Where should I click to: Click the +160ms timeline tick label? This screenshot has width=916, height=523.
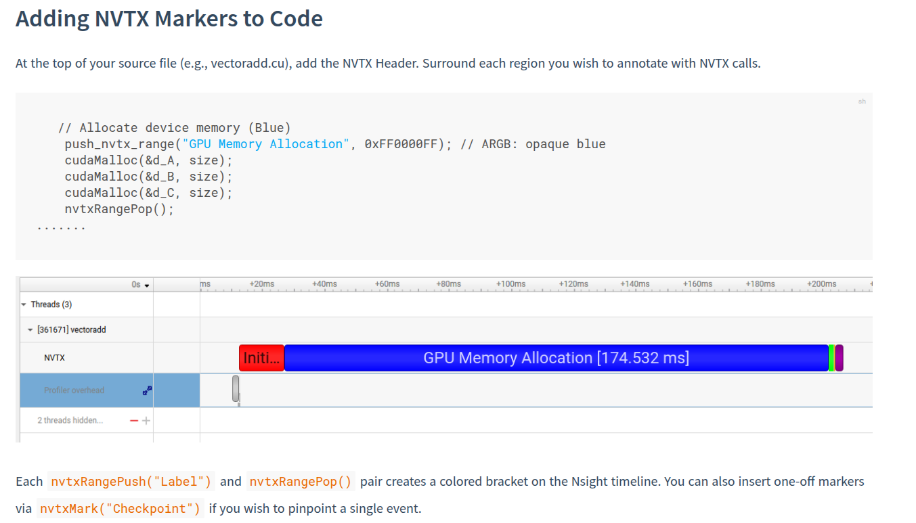tap(697, 284)
